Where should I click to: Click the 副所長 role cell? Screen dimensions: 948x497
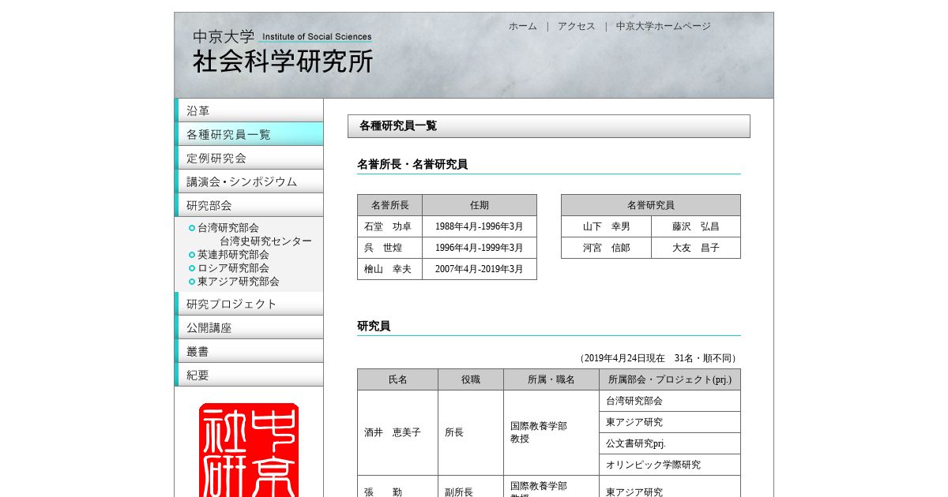pyautogui.click(x=471, y=487)
